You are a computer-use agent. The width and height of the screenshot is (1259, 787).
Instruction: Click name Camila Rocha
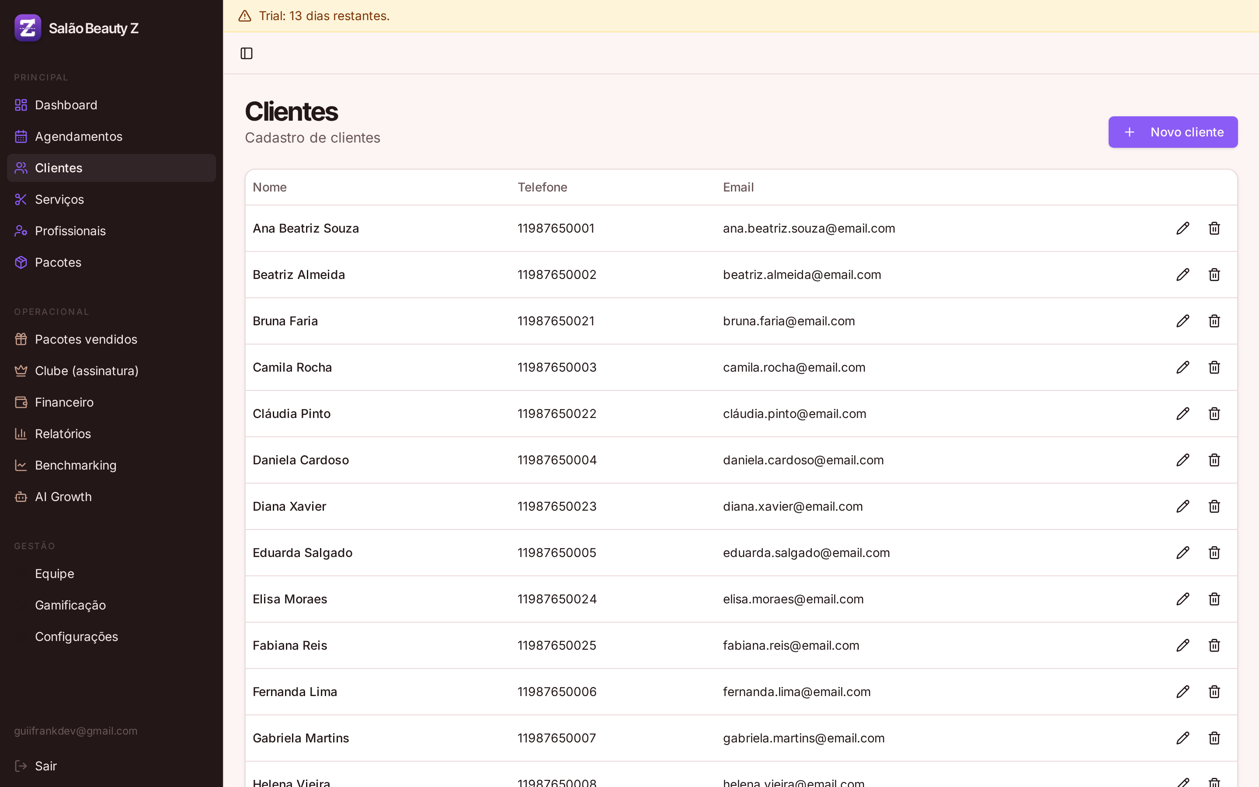click(292, 367)
